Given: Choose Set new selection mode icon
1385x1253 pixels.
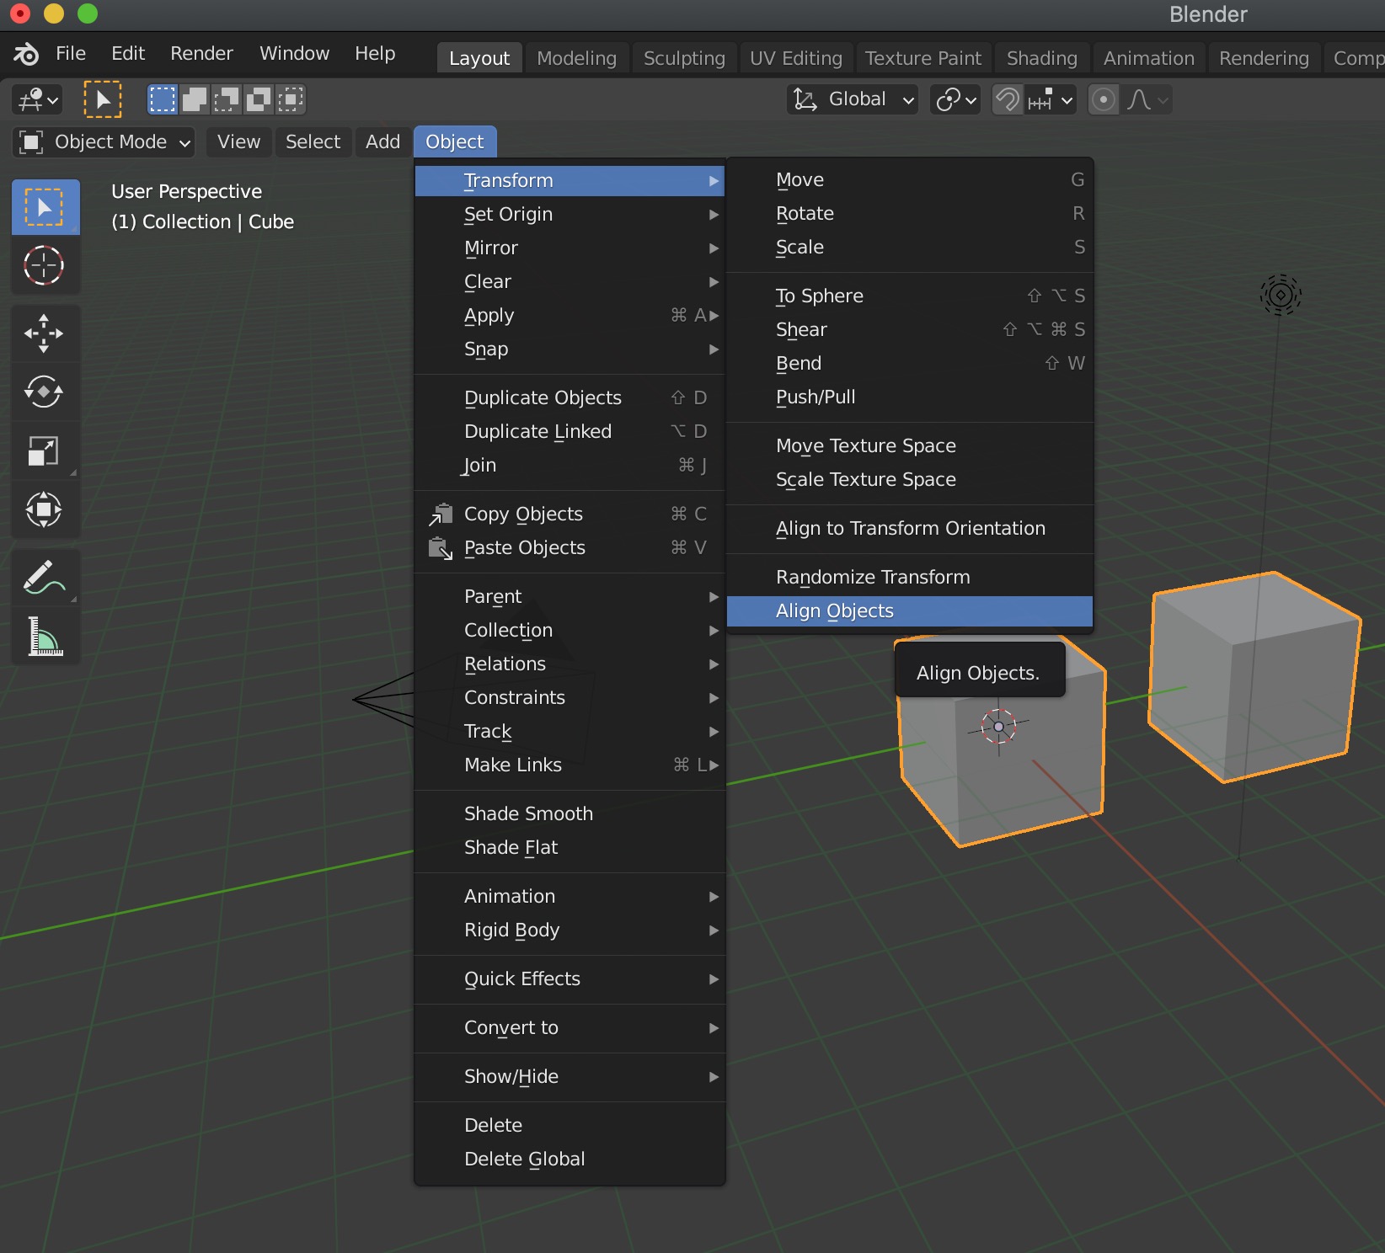Looking at the screenshot, I should click(163, 99).
